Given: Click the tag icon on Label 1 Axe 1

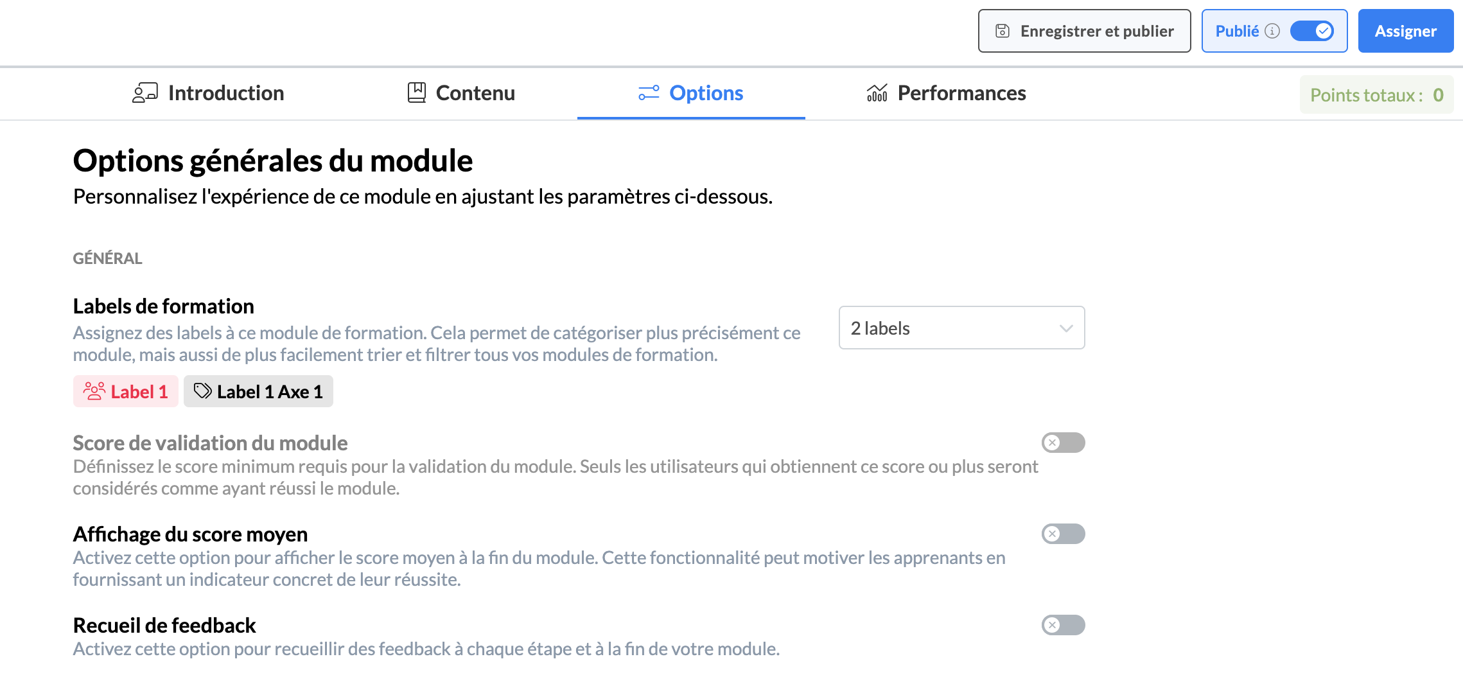Looking at the screenshot, I should click(203, 391).
